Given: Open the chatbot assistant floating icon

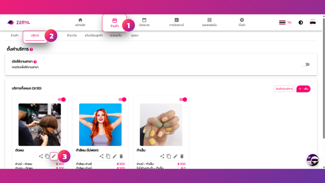Looking at the screenshot, I should [313, 160].
